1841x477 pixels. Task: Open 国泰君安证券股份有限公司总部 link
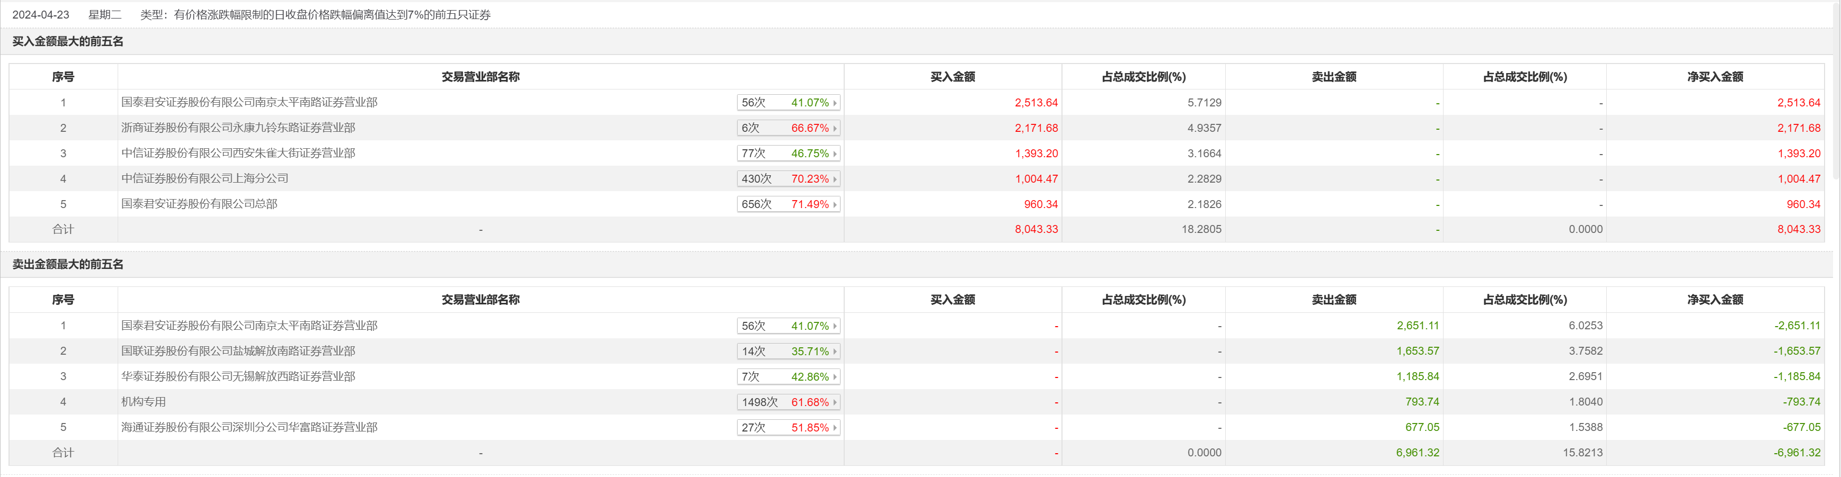(199, 204)
